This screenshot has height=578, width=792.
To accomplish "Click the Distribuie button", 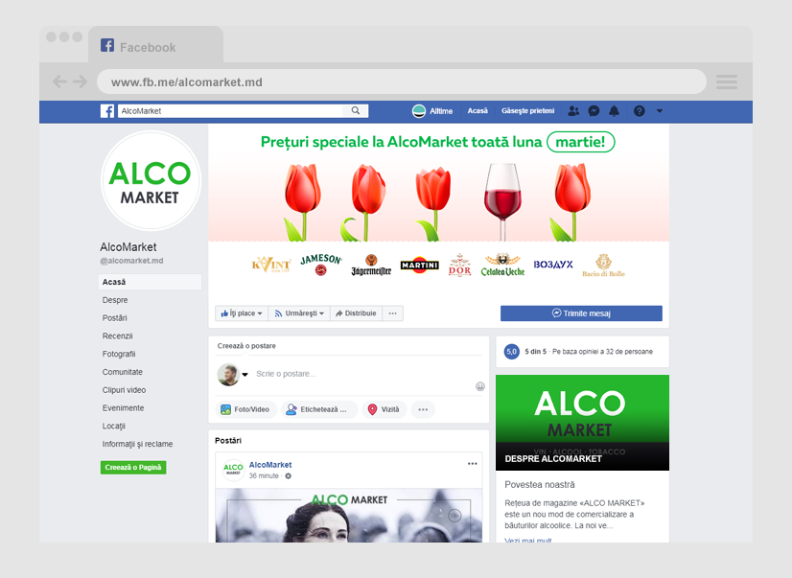I will point(356,313).
